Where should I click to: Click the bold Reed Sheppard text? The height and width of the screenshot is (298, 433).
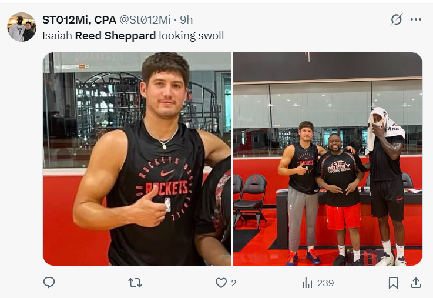(x=115, y=35)
